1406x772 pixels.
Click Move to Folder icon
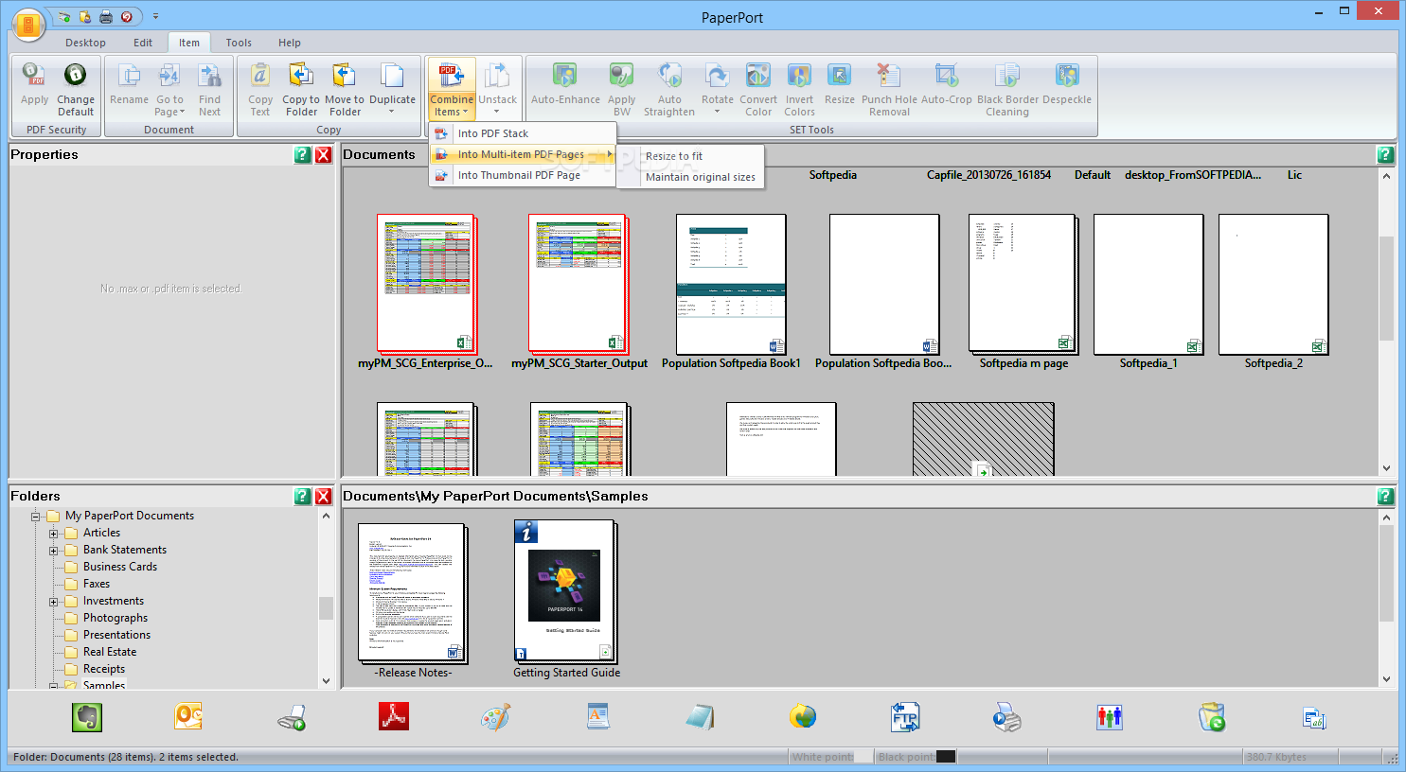344,89
